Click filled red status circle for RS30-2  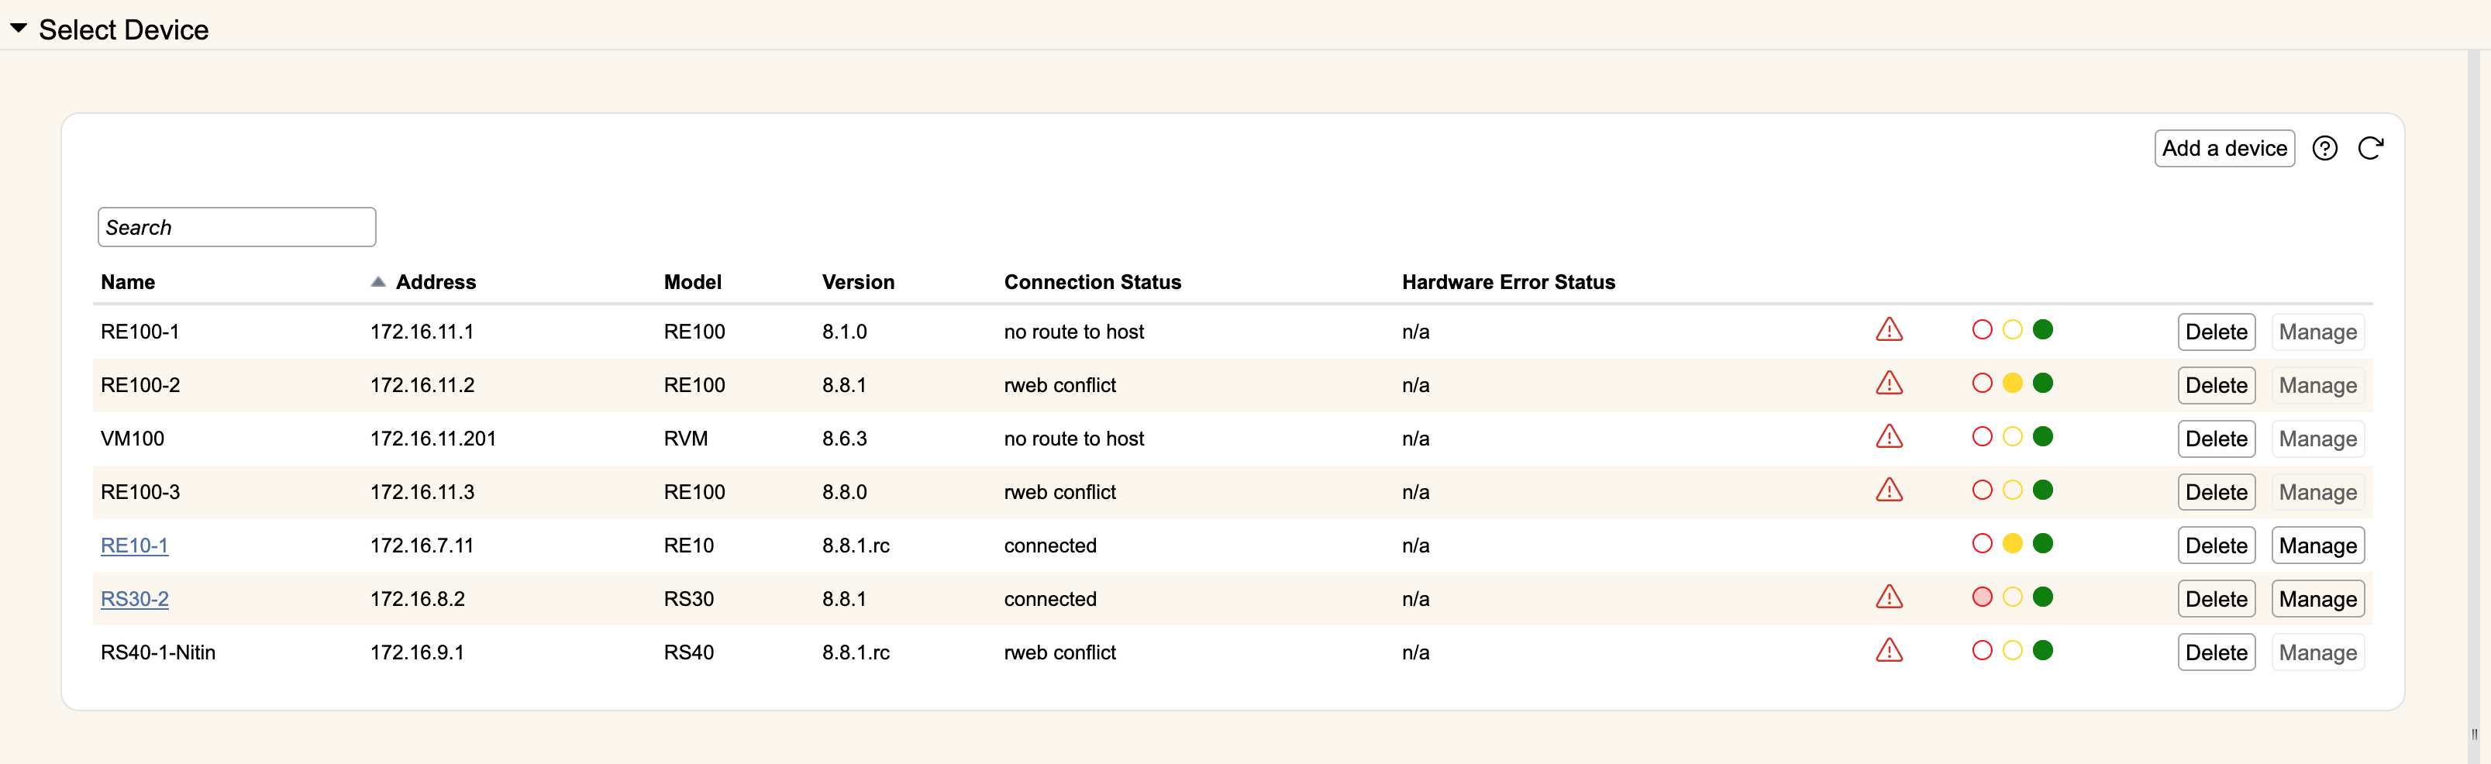pyautogui.click(x=1983, y=597)
